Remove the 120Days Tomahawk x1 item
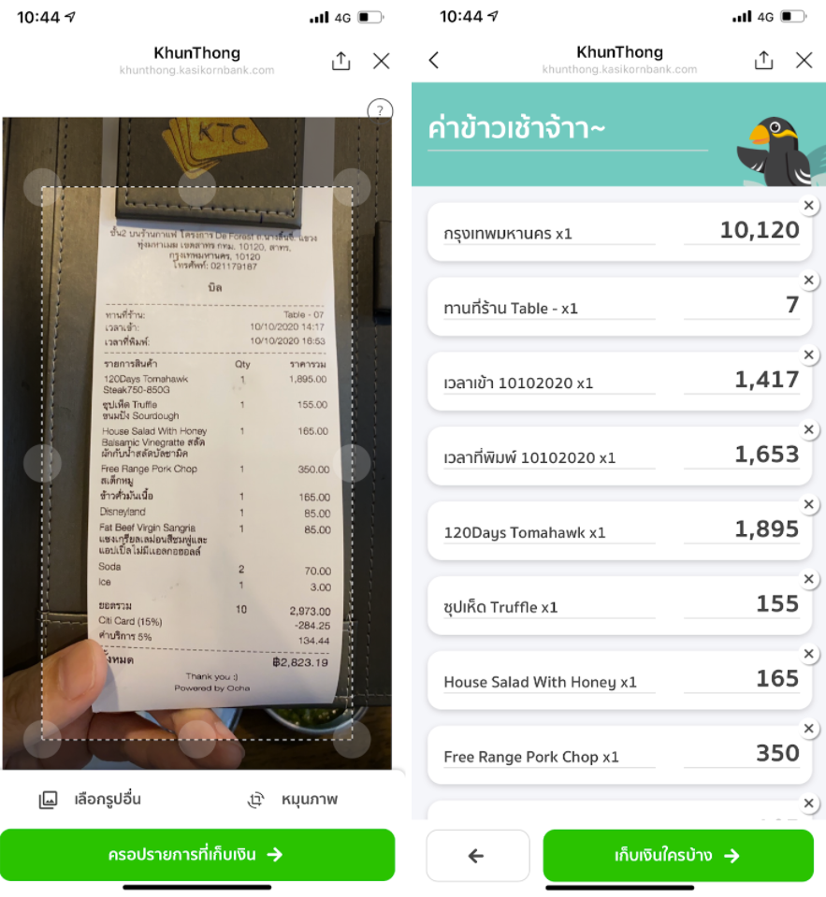This screenshot has height=897, width=826. (x=809, y=504)
